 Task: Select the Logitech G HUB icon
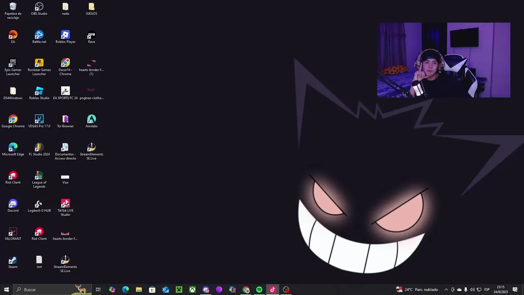coord(39,206)
